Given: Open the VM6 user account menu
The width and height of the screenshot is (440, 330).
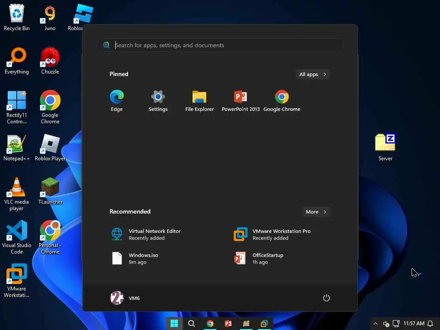Looking at the screenshot, I should click(x=125, y=298).
